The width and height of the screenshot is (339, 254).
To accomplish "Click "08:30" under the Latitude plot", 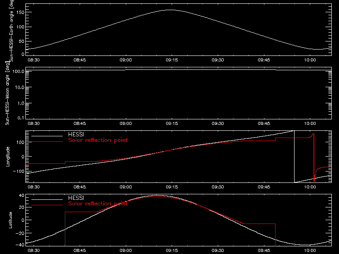I will pos(34,251).
